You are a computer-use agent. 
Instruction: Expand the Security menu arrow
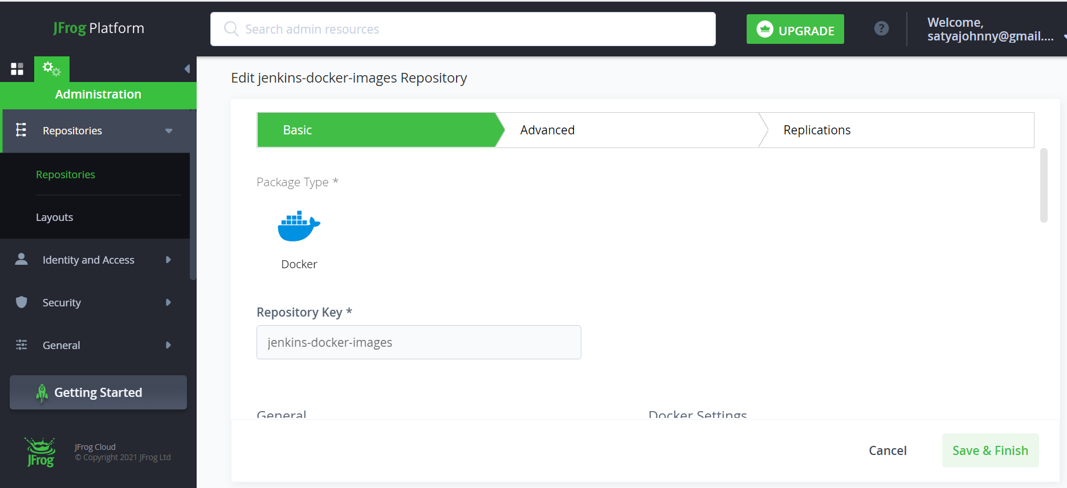[x=168, y=302]
